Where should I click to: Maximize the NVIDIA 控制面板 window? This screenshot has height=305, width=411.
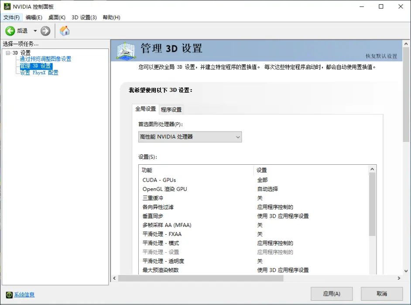pyautogui.click(x=381, y=7)
